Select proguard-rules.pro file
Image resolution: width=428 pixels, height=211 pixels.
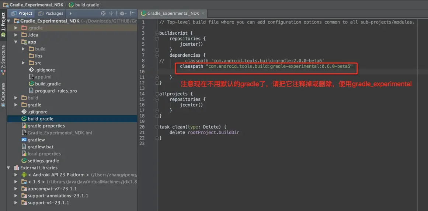(56, 91)
